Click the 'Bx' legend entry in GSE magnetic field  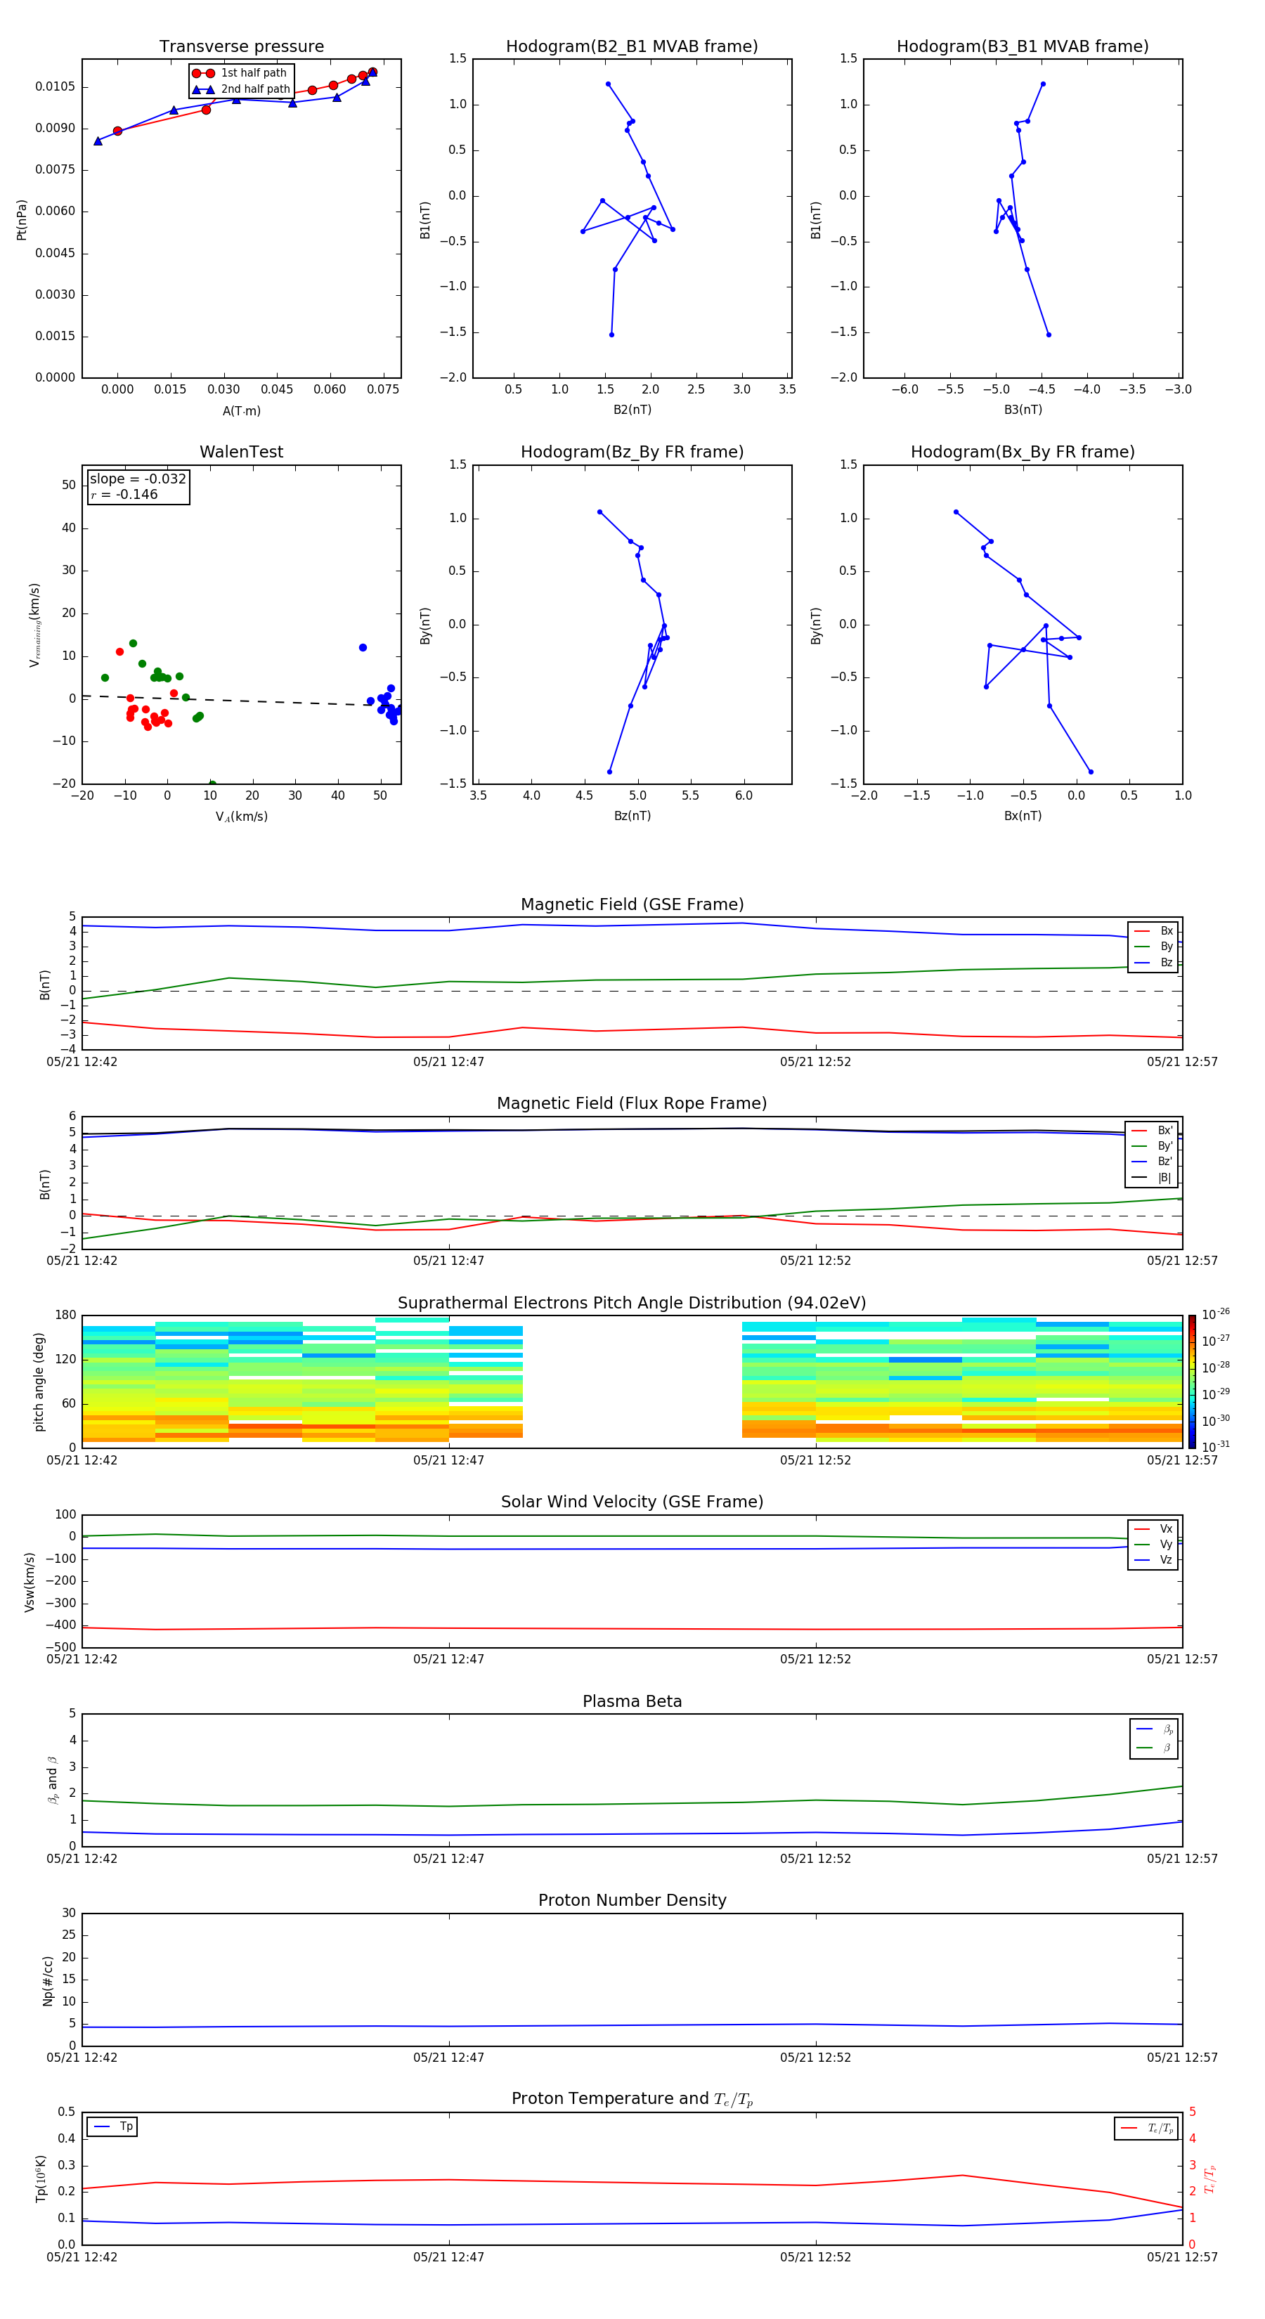[1154, 931]
